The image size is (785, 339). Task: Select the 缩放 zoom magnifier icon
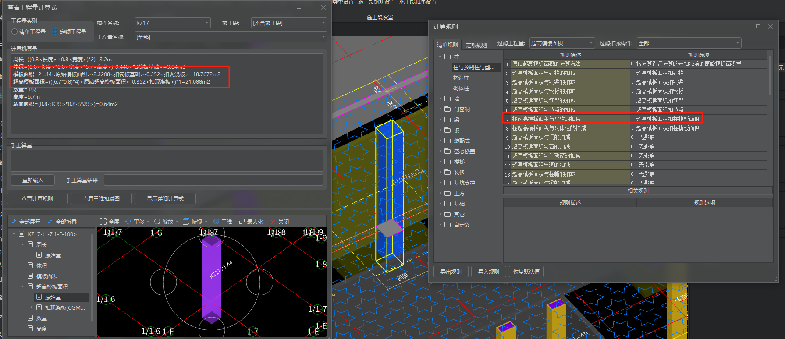click(x=157, y=222)
